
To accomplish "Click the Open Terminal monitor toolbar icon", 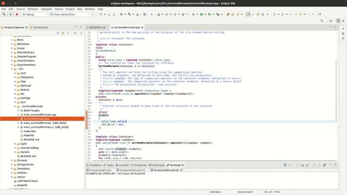I will 145,15.
